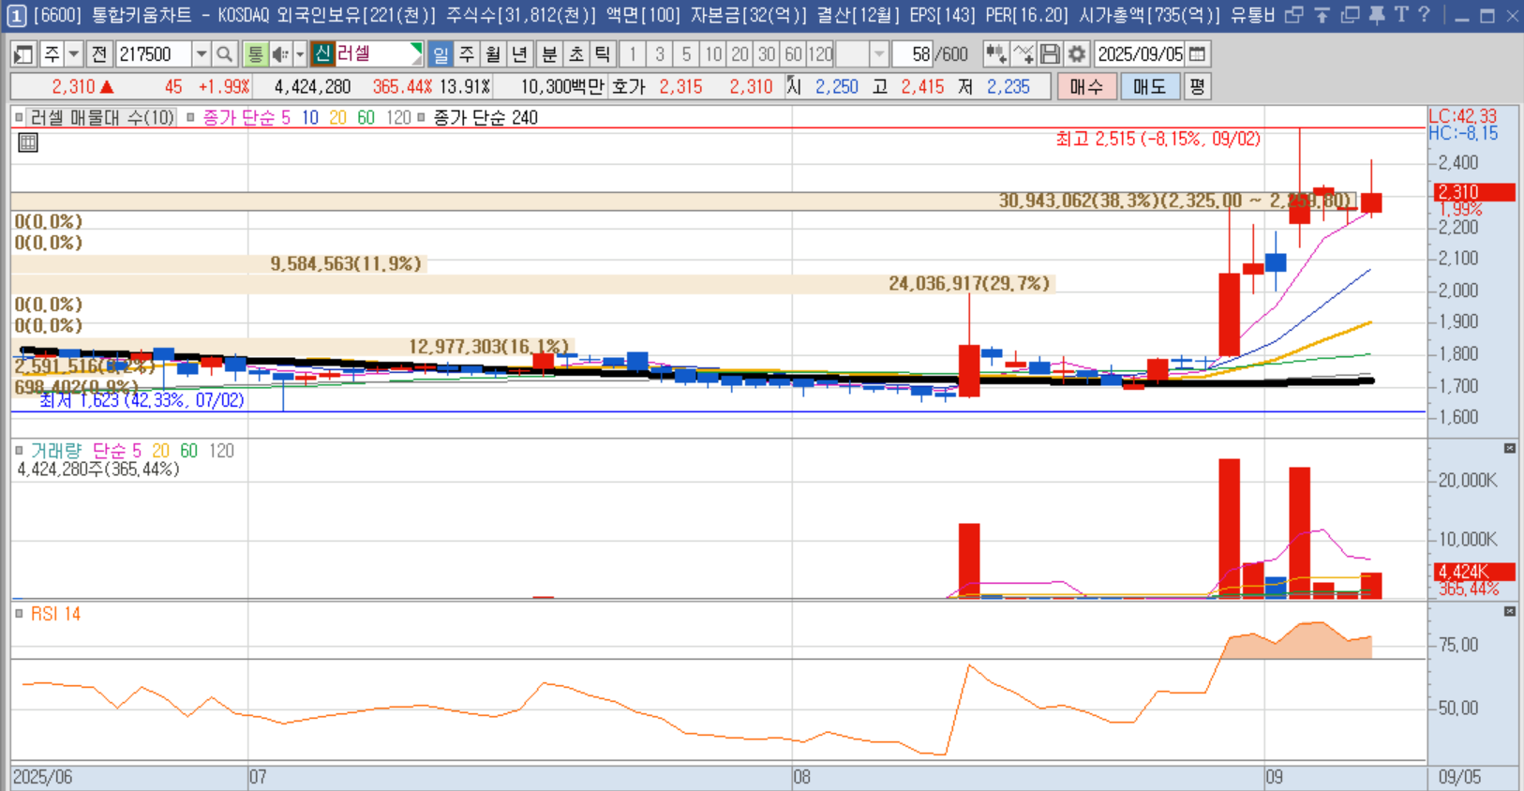The height and width of the screenshot is (791, 1524).
Task: Click the stock code input field 217500
Action: [153, 54]
